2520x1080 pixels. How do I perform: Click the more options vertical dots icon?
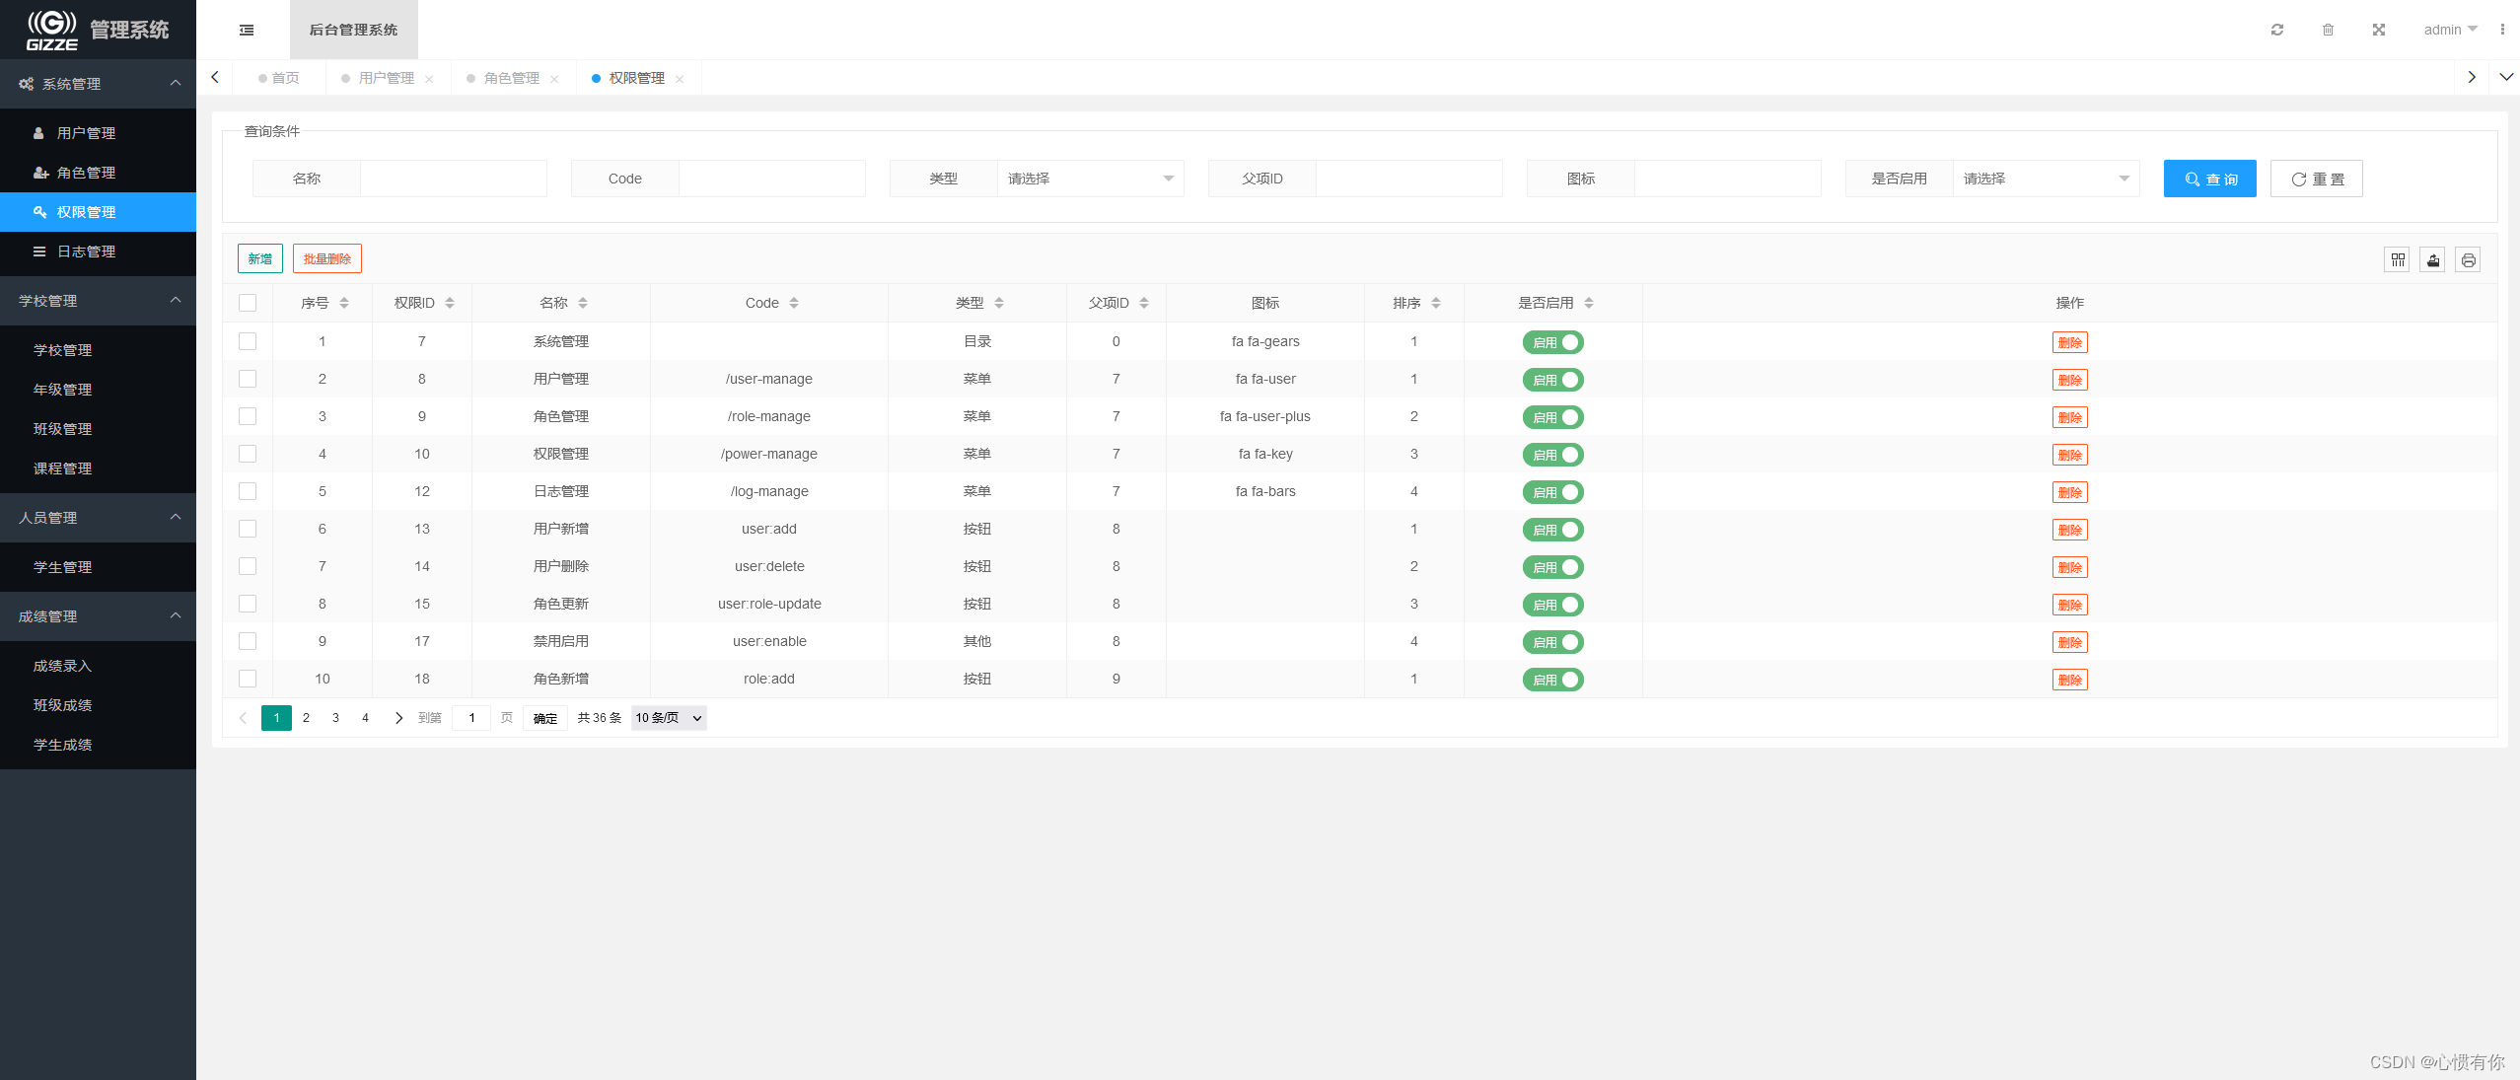tap(2502, 30)
